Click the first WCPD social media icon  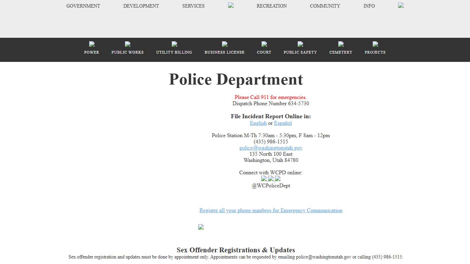pyautogui.click(x=264, y=179)
